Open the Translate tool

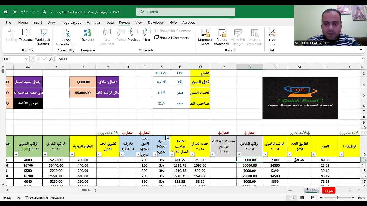click(88, 35)
